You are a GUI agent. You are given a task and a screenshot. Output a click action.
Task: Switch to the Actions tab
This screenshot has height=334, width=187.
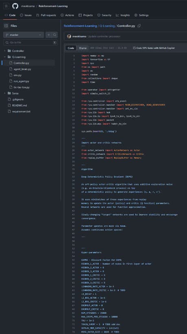pyautogui.click(x=67, y=15)
